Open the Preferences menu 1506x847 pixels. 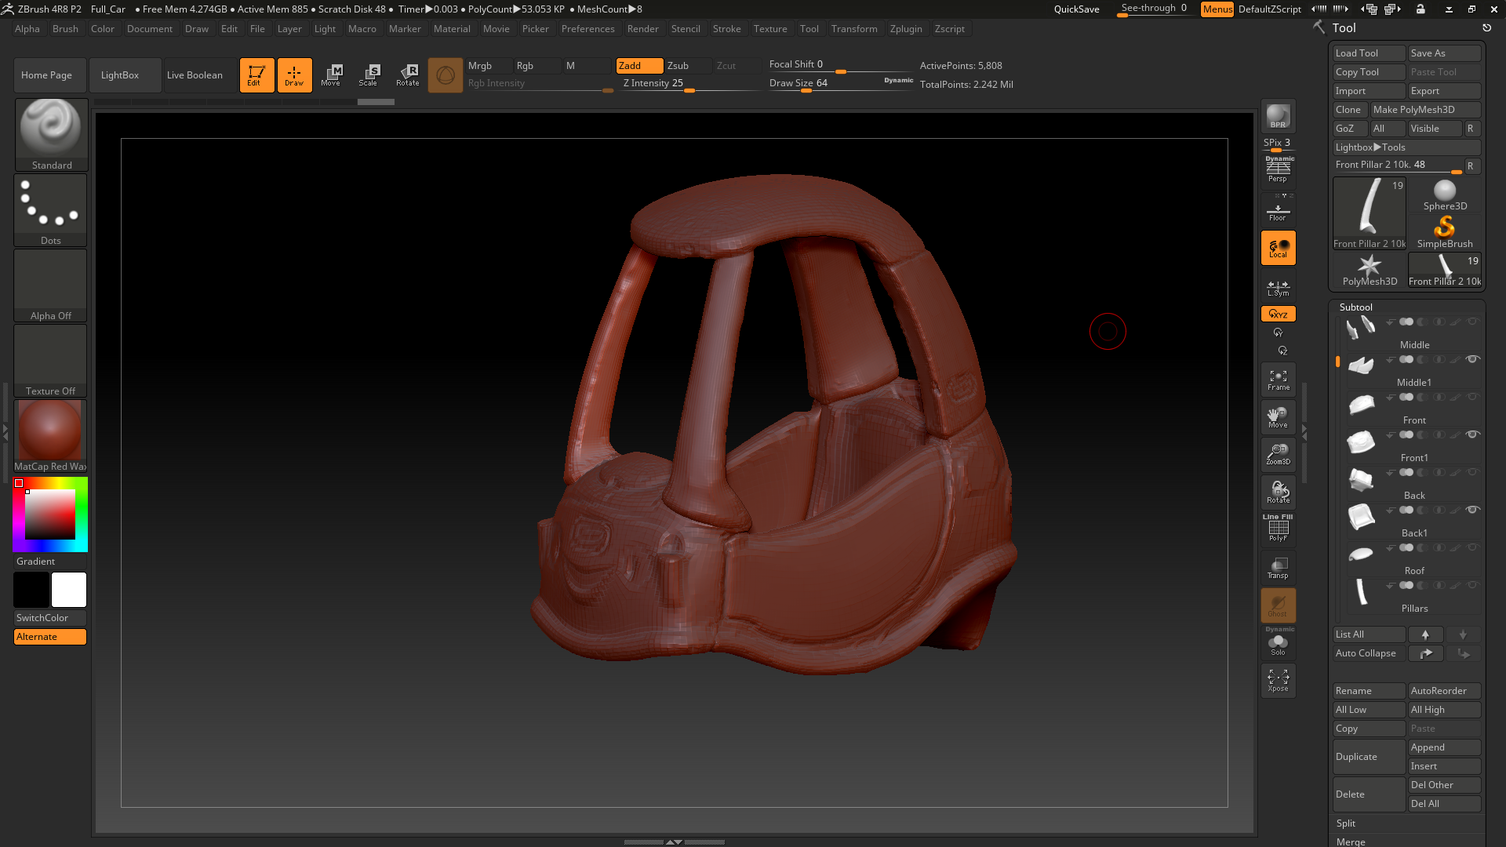tap(587, 29)
